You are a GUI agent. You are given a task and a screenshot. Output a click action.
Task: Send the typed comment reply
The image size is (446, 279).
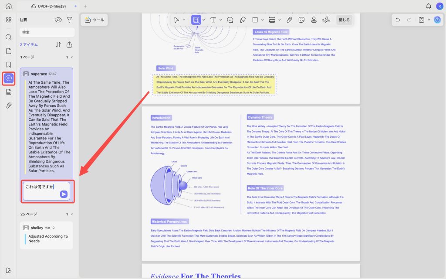click(64, 194)
